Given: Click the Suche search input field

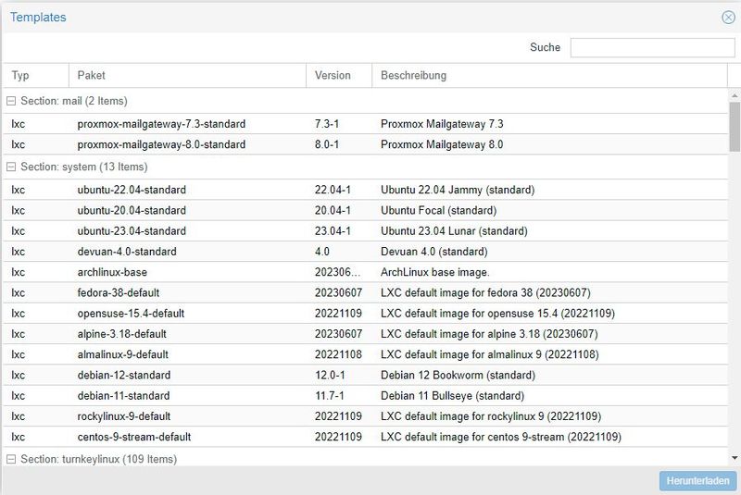Looking at the screenshot, I should coord(652,48).
